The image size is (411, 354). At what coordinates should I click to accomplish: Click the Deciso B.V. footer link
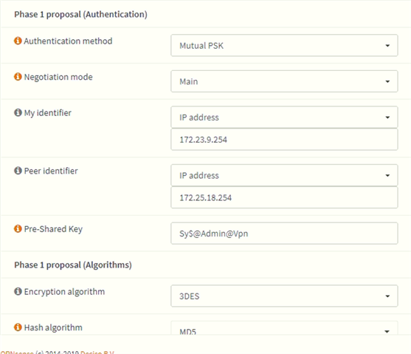tap(97, 353)
